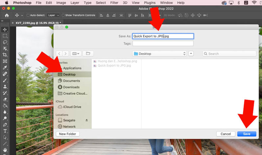Select the Eyedropper tool
This screenshot has height=155, width=262.
(x=5, y=68)
